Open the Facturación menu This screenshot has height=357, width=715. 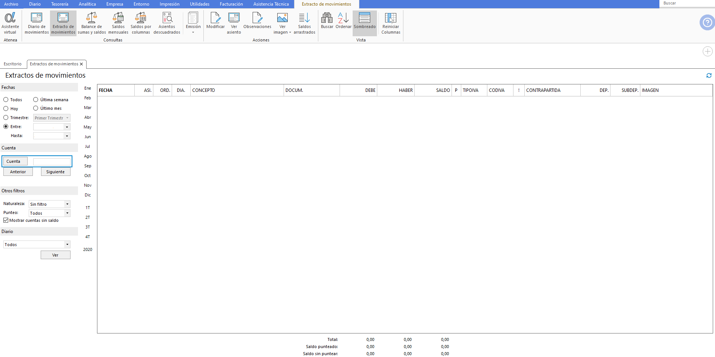point(231,4)
